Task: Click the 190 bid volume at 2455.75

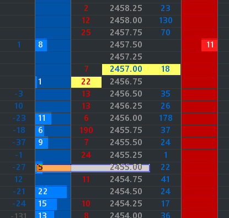Action: (86, 130)
